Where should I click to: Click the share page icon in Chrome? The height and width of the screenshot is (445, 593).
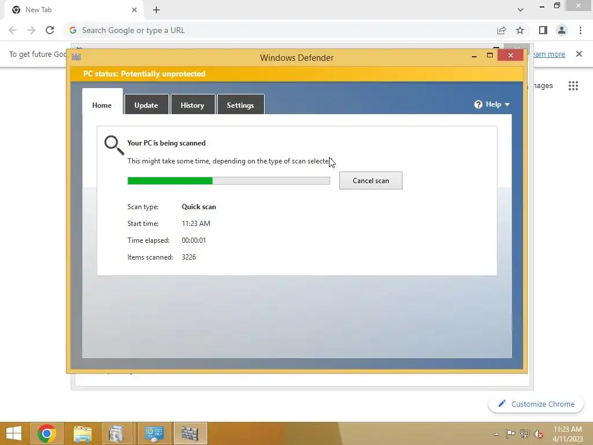502,30
